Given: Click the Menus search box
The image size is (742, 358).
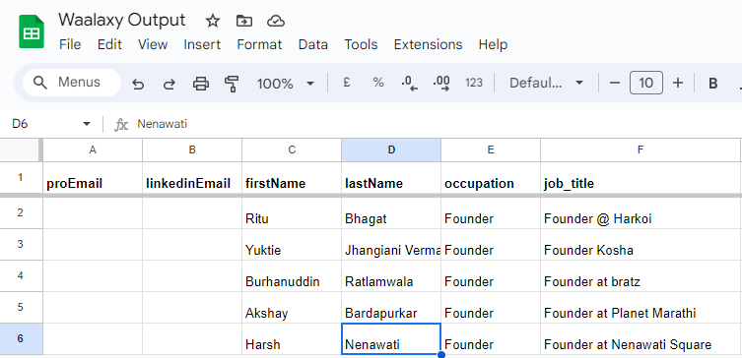Looking at the screenshot, I should click(x=72, y=83).
